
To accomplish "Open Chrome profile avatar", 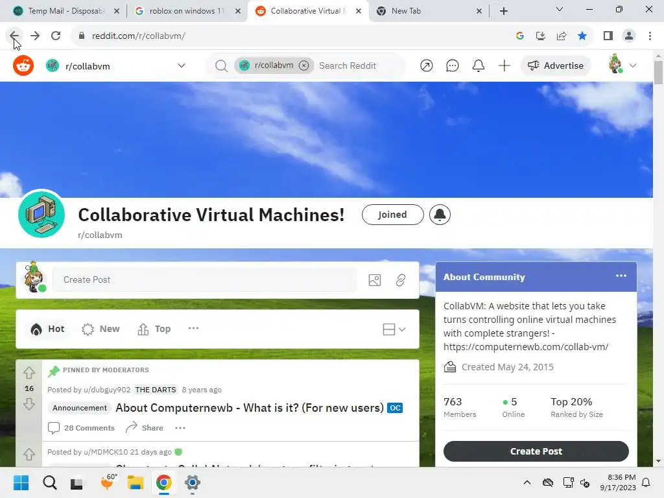I will pos(629,36).
